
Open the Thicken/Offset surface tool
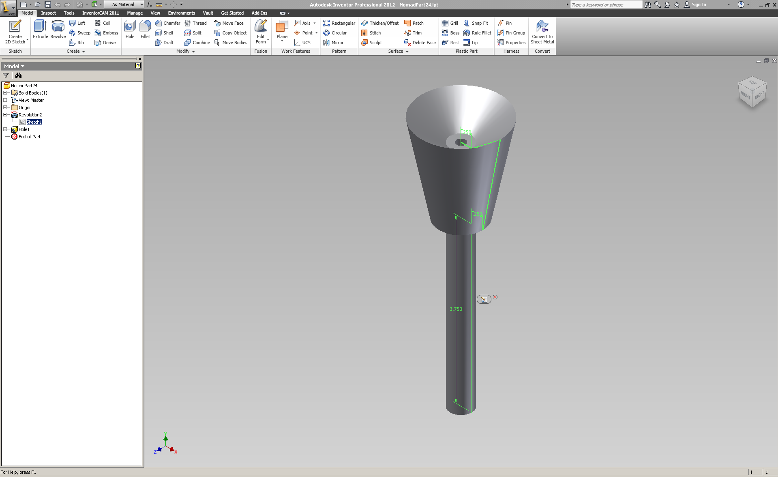click(380, 23)
